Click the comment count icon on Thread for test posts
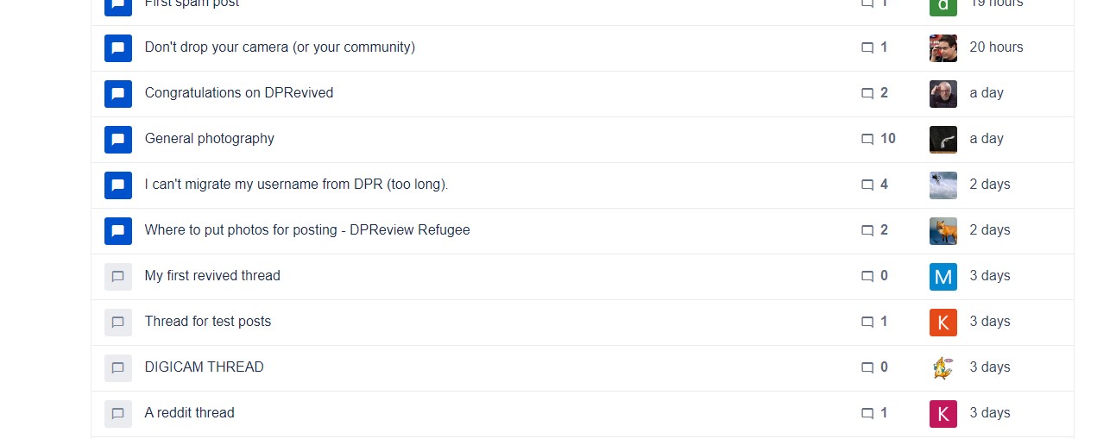The width and height of the screenshot is (1116, 439). (x=867, y=322)
